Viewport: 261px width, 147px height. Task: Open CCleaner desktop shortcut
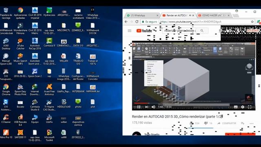click(6, 119)
